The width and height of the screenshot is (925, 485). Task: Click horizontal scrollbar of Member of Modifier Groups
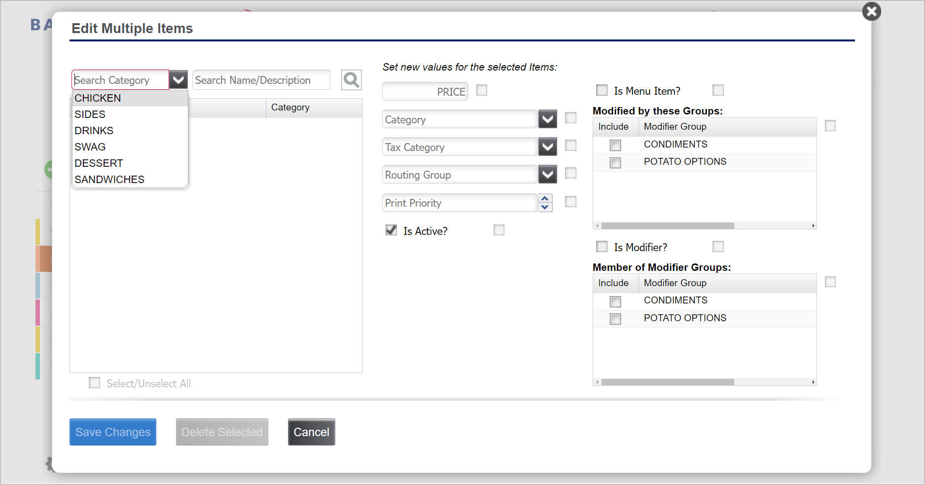[x=668, y=382]
